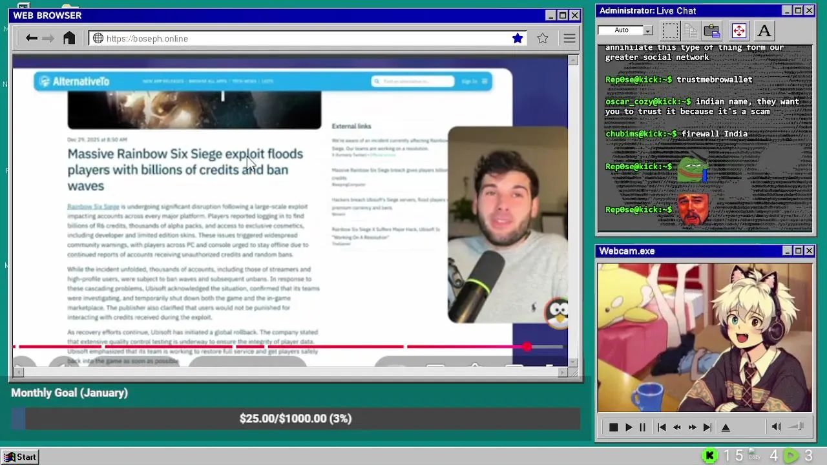Click the Cozy icon in the system tray
This screenshot has height=465, width=827.
pos(754,455)
